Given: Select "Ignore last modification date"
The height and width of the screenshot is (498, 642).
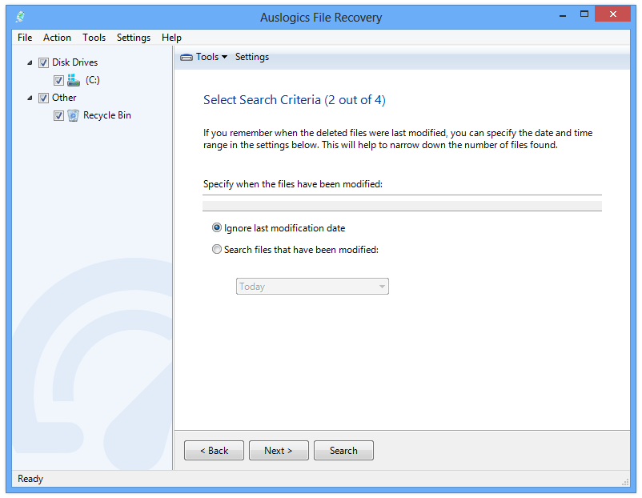Looking at the screenshot, I should [x=217, y=227].
